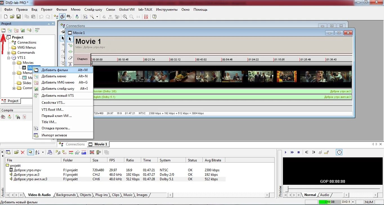The width and height of the screenshot is (384, 205).
Task: Click the zoom in magnifier icon
Action: tap(125, 17)
